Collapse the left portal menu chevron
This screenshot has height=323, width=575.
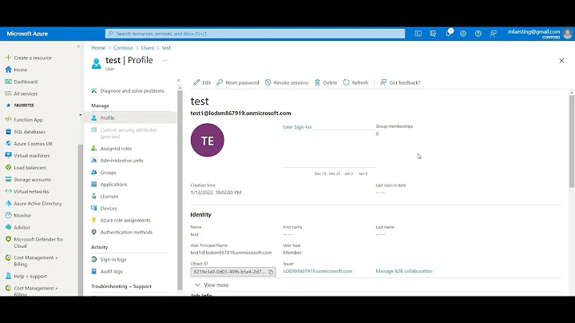coord(78,46)
